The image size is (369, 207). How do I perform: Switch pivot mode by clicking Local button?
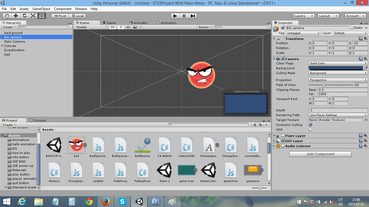coord(78,16)
